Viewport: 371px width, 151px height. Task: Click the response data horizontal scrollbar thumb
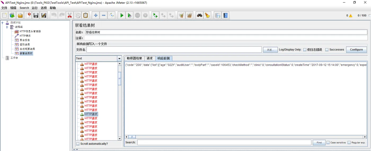[x=132, y=137]
